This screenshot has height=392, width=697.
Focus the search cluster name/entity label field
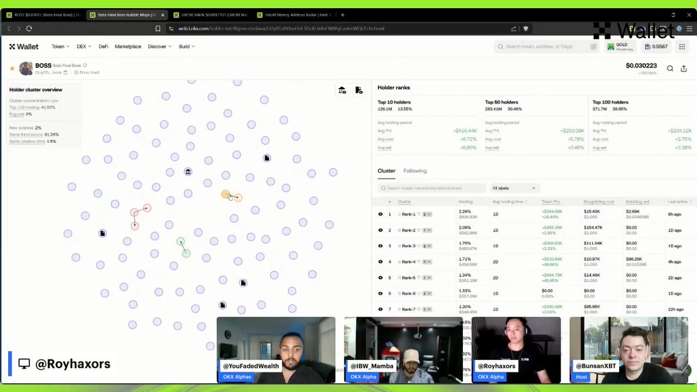432,188
